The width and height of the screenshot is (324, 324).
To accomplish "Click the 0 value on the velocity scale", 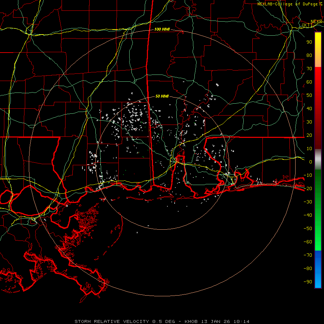I will click(x=311, y=162).
